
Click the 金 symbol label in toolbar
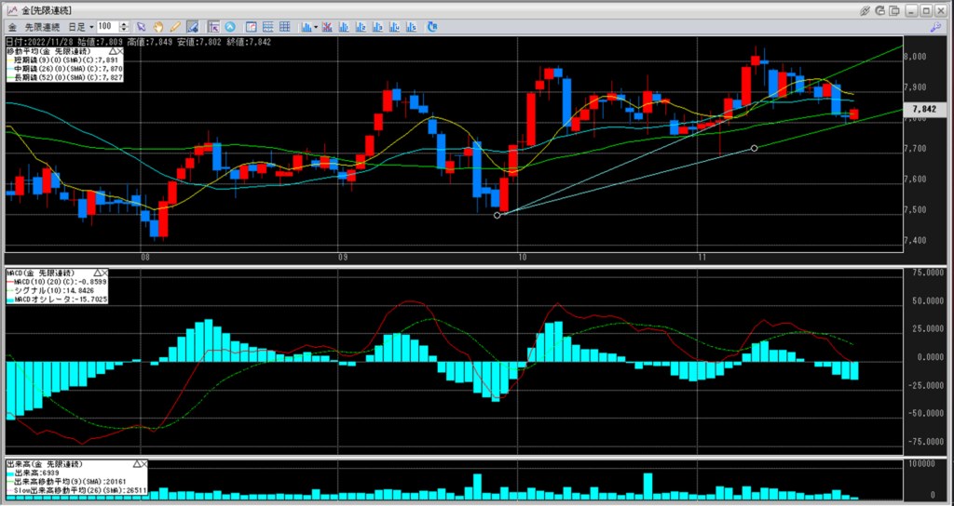coord(13,27)
